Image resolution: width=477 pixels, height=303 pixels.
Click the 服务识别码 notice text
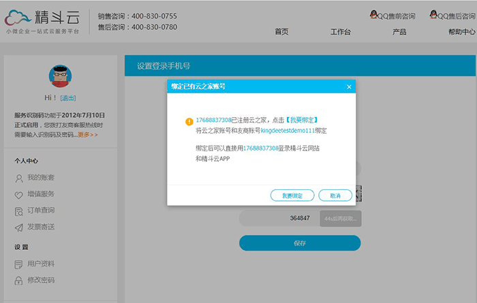59,125
